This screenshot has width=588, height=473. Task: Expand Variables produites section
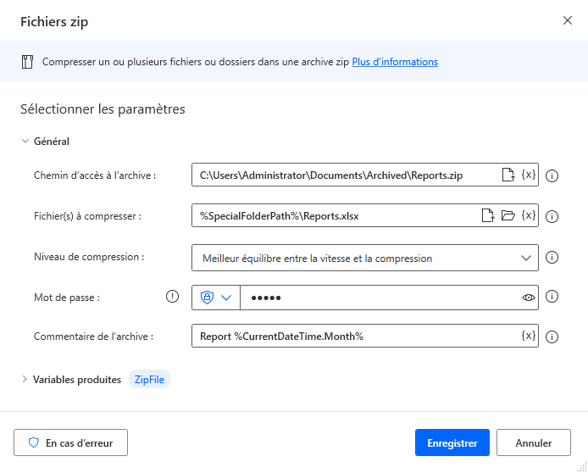click(x=25, y=379)
